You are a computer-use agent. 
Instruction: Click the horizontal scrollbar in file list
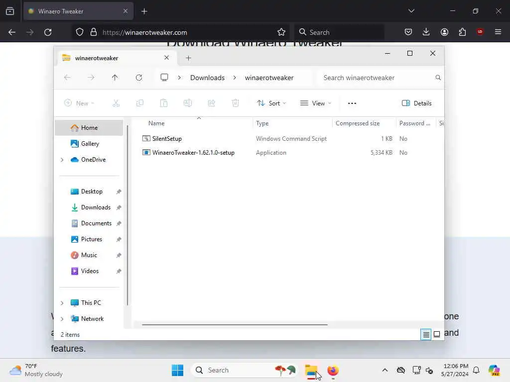pyautogui.click(x=235, y=324)
